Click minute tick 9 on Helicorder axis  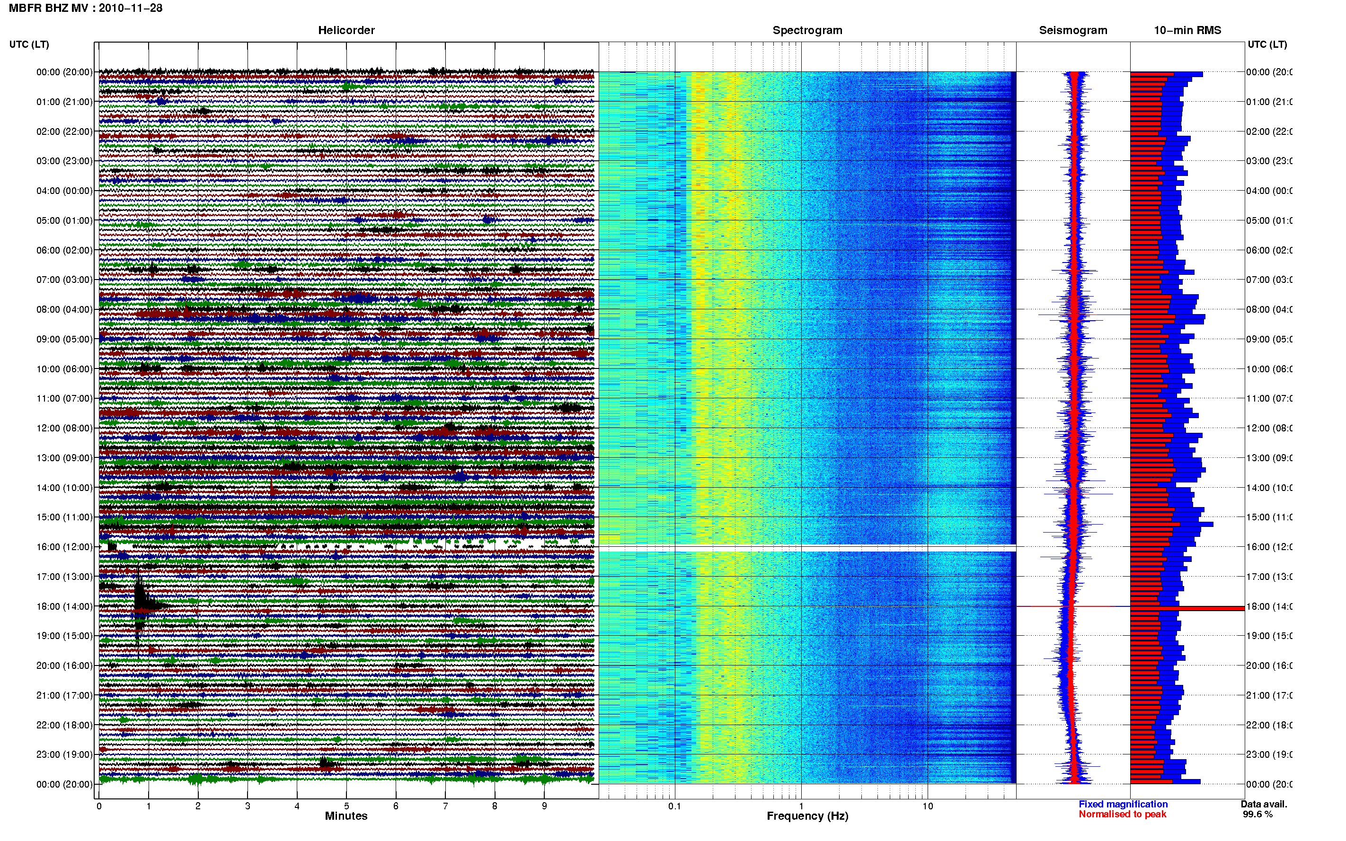coord(544,806)
